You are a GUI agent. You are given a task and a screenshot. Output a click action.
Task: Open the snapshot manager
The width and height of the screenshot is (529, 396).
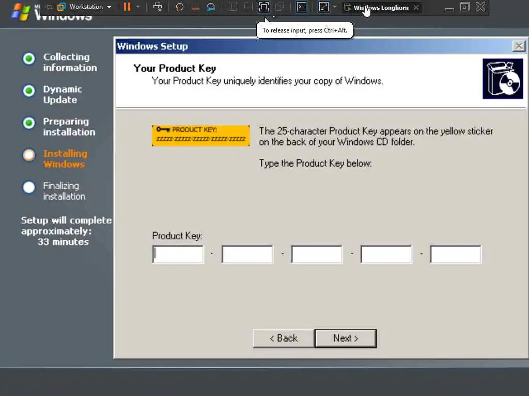pos(211,7)
